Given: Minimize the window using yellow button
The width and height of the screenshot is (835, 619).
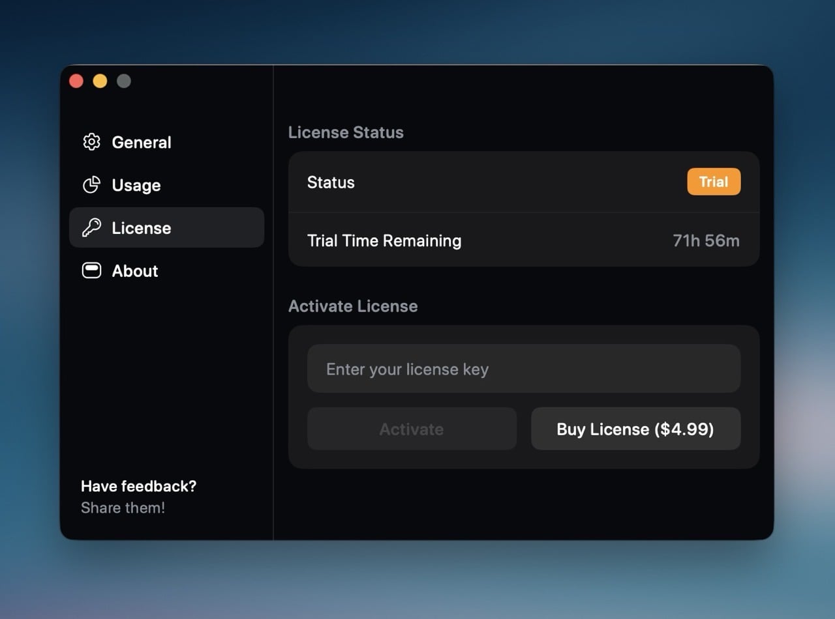Looking at the screenshot, I should click(100, 81).
